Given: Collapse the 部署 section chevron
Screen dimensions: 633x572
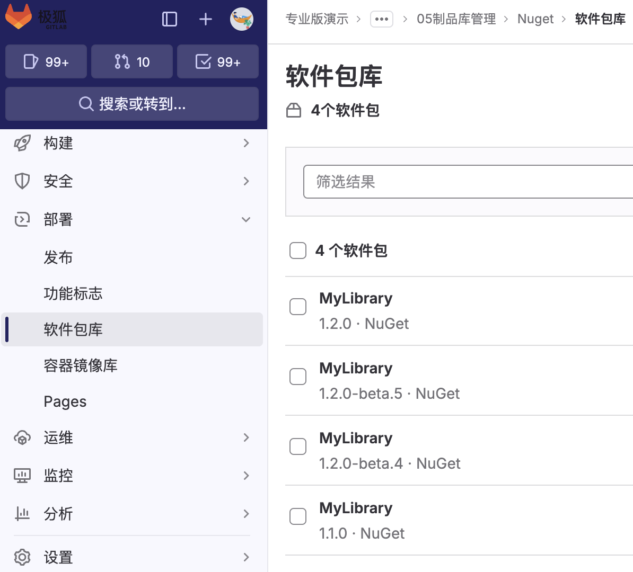Looking at the screenshot, I should pos(245,219).
